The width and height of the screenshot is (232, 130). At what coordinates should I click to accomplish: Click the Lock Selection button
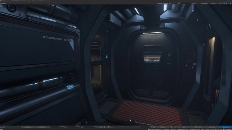point(42,127)
